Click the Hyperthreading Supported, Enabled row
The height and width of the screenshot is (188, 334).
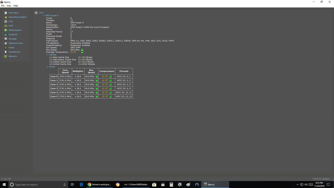68,45
